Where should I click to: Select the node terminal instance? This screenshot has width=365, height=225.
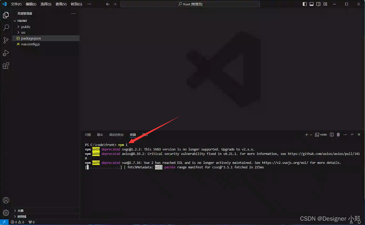click(321, 135)
